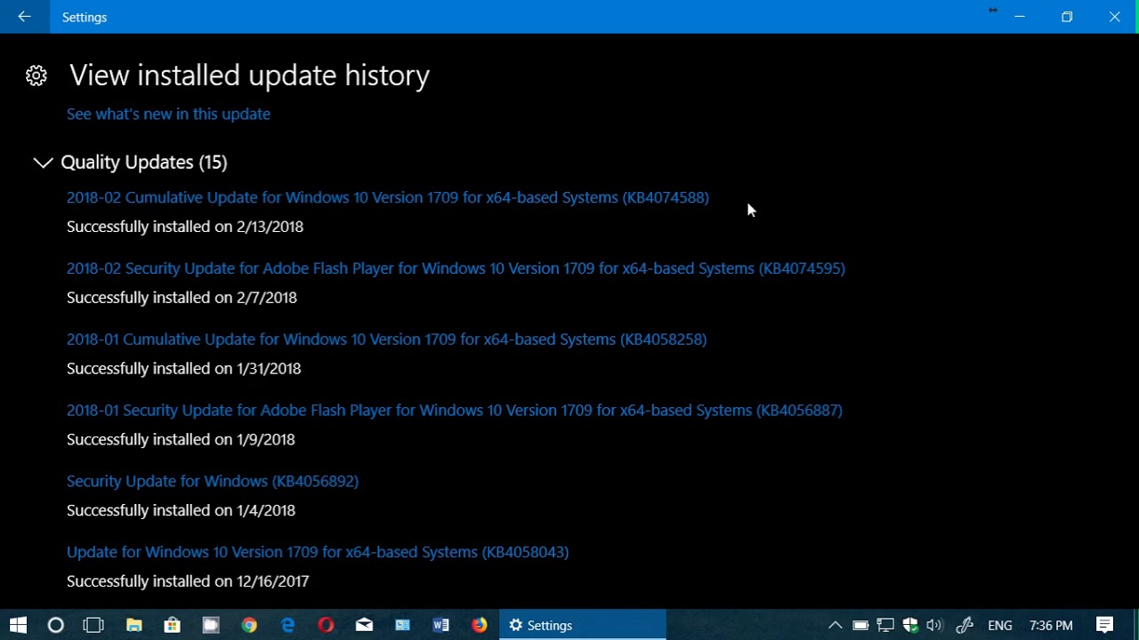
Task: Open Microsoft Store from the taskbar
Action: [x=173, y=625]
